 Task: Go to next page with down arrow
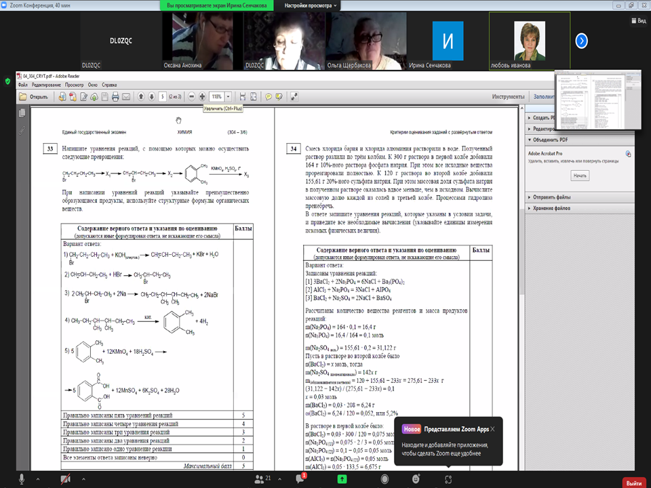point(151,97)
